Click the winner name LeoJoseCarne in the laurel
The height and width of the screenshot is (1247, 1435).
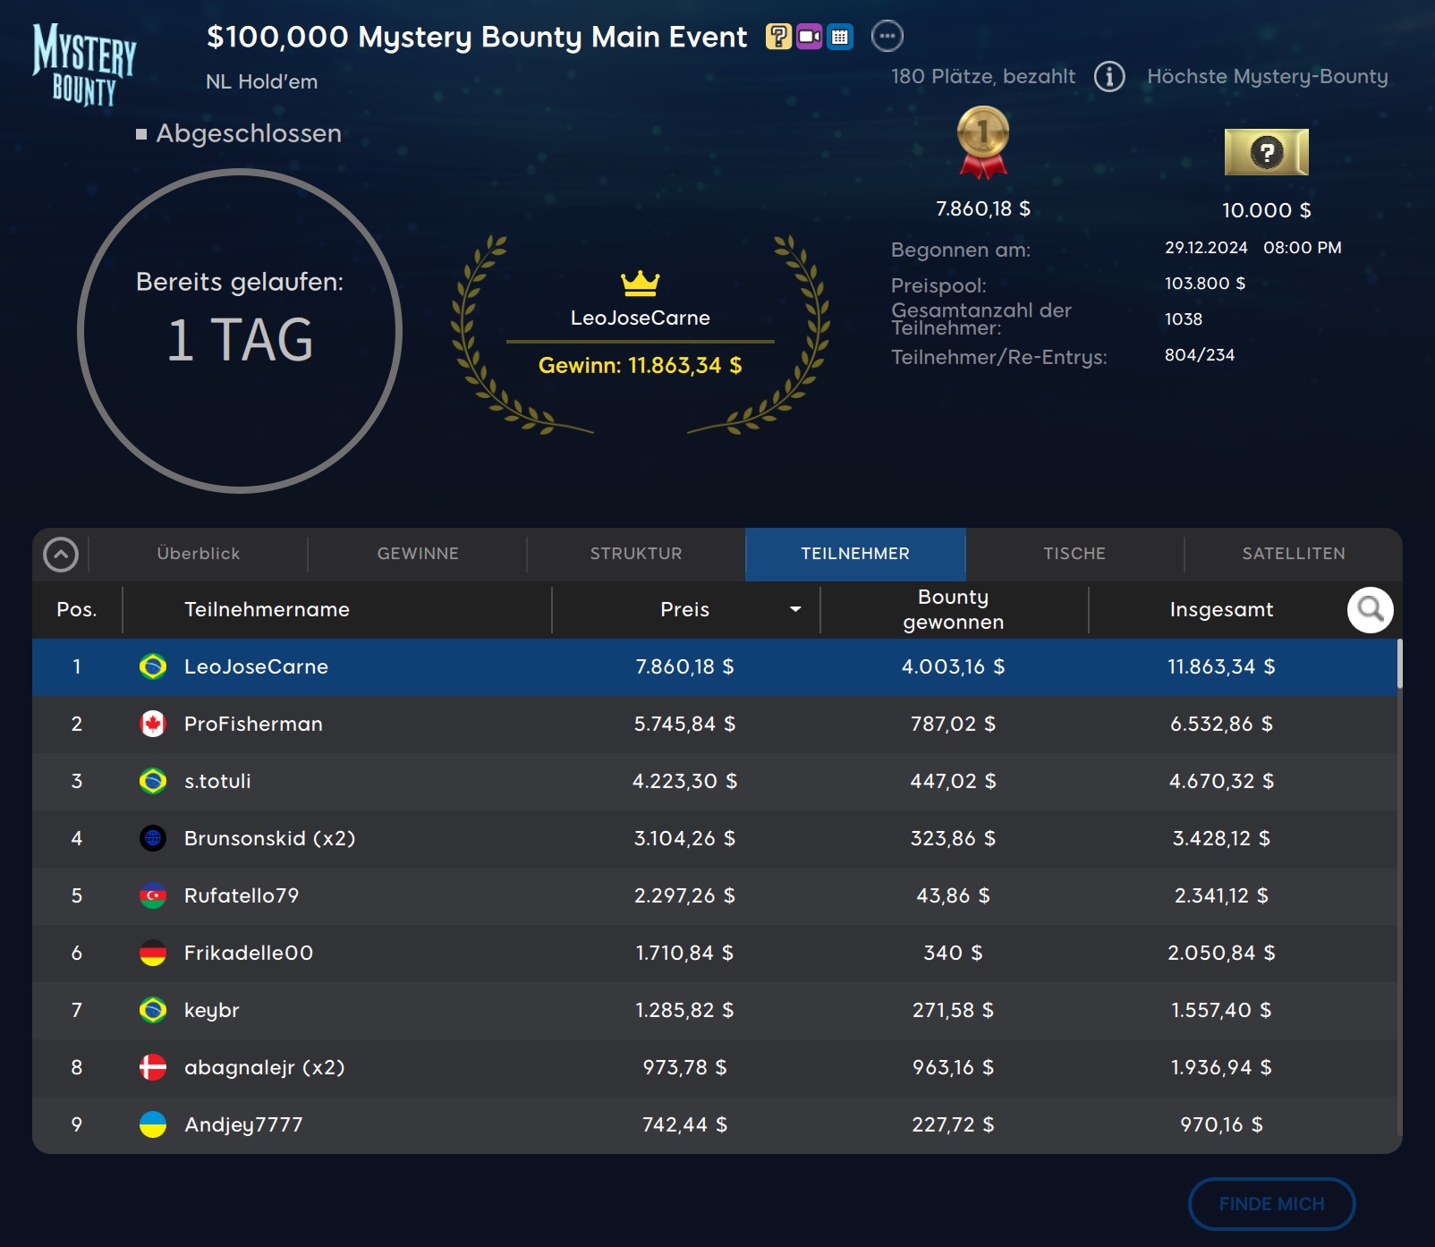coord(640,318)
